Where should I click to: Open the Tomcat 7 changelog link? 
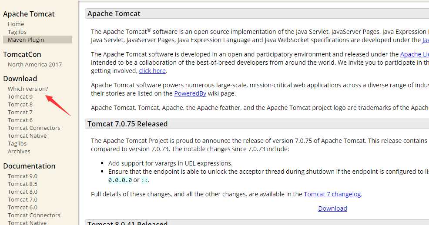(332, 194)
